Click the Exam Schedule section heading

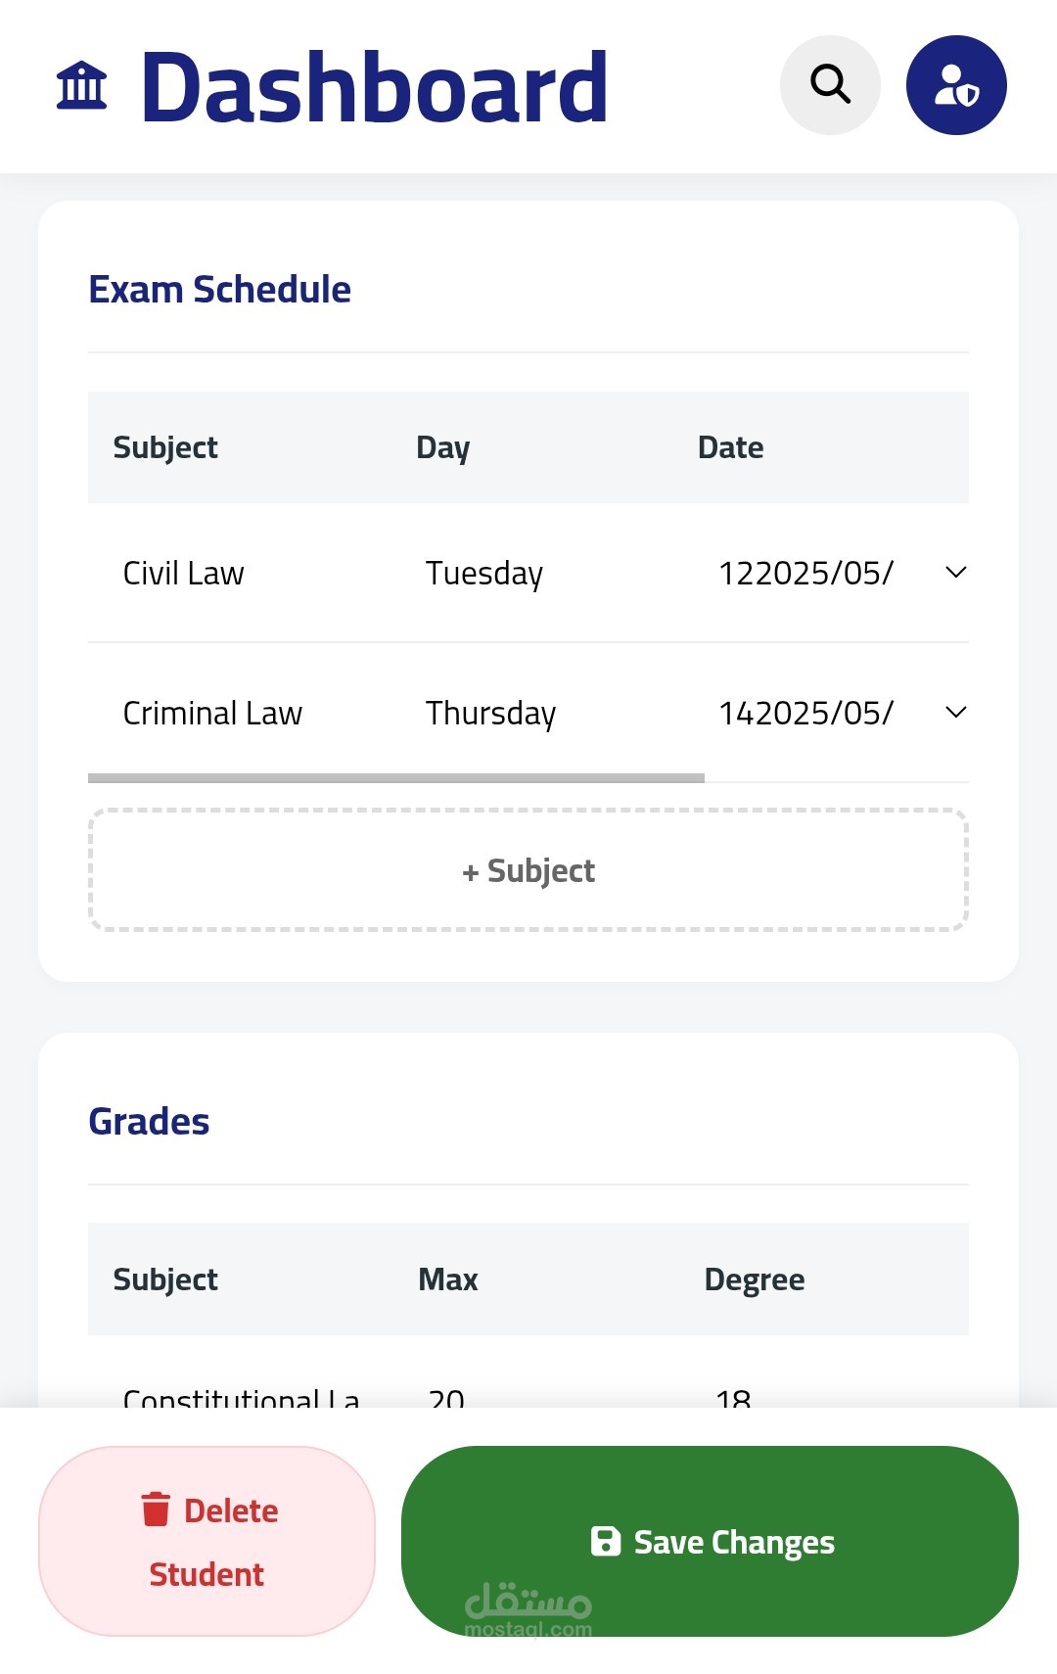[x=219, y=290]
